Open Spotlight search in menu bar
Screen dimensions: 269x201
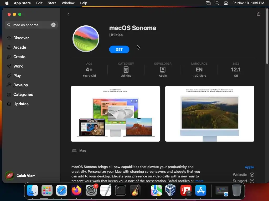217,3
